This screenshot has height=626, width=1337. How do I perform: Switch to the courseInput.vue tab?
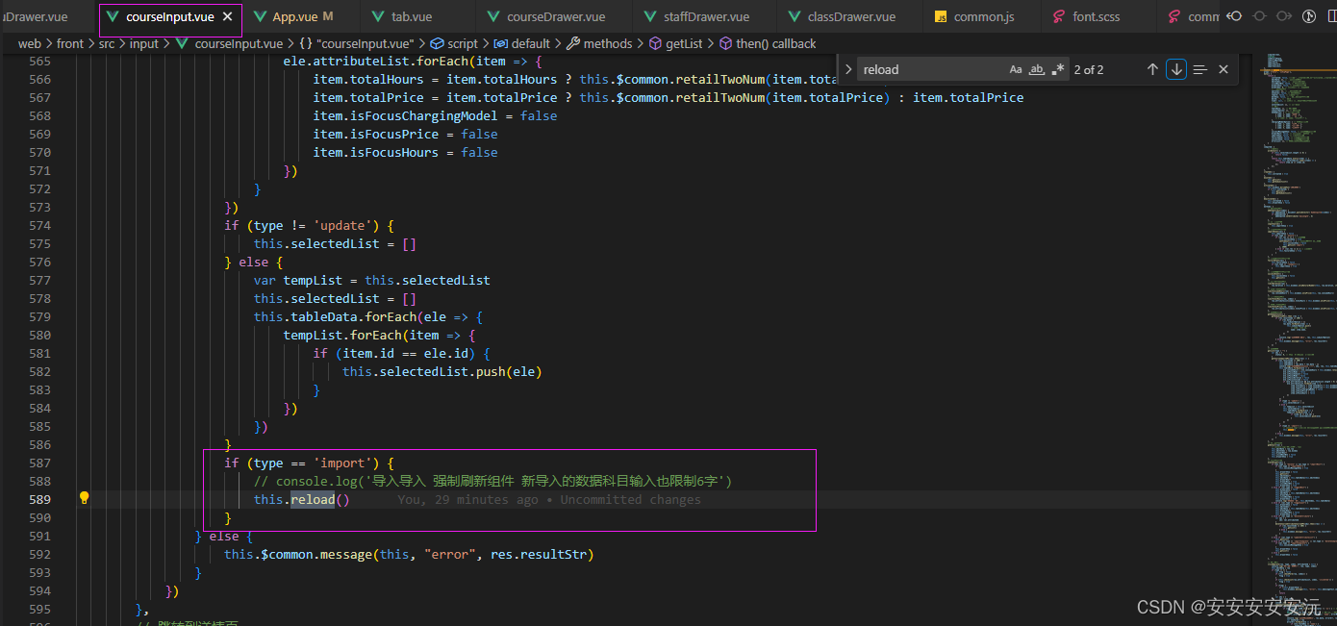(x=170, y=16)
